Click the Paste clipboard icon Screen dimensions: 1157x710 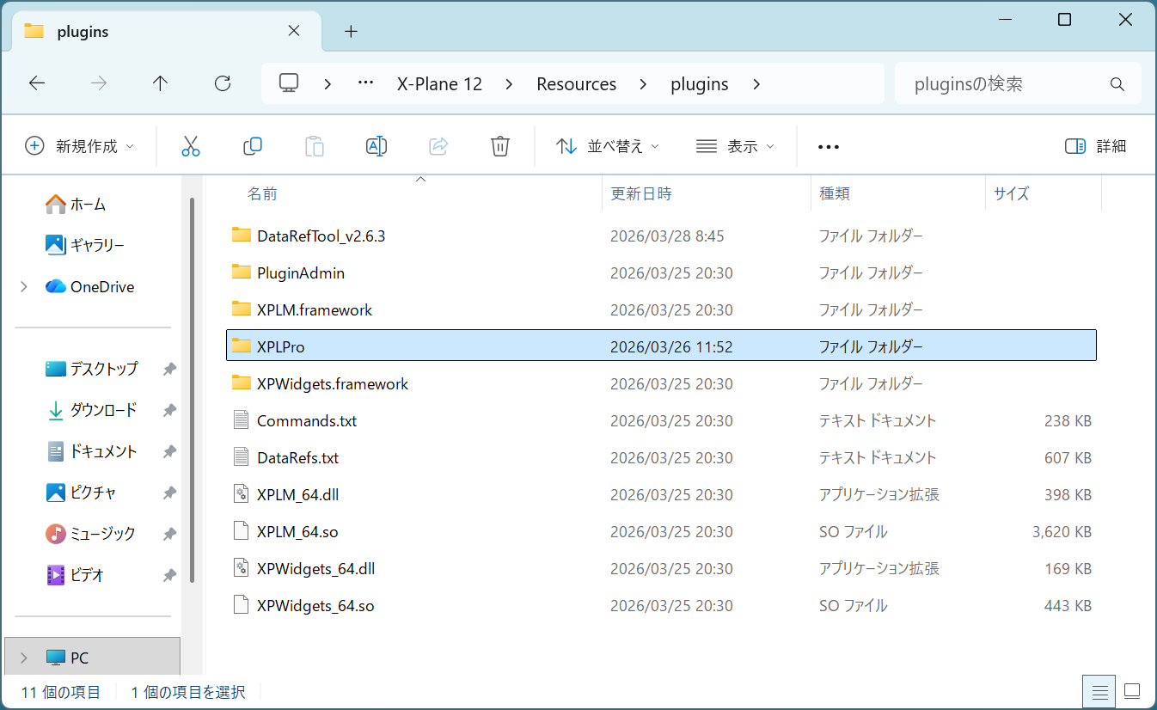(x=315, y=146)
